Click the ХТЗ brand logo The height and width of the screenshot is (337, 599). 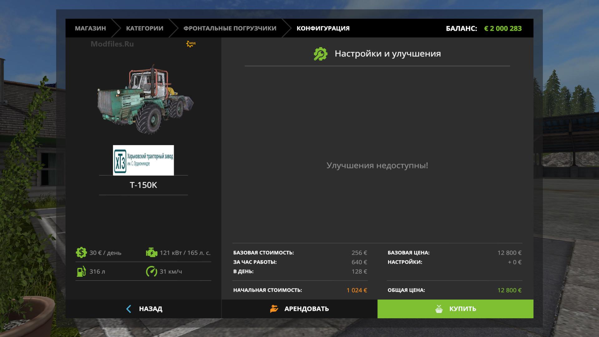pos(143,160)
